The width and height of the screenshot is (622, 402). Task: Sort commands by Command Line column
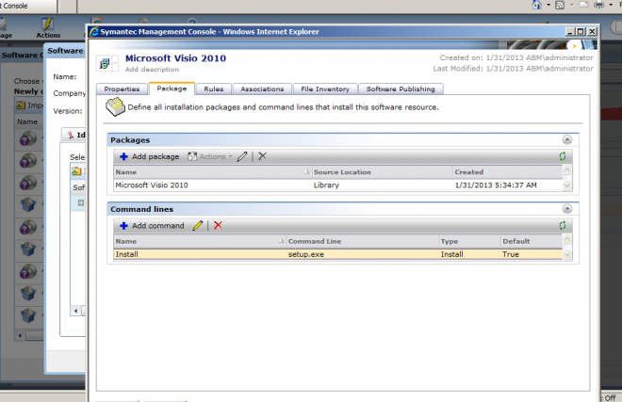tap(363, 241)
